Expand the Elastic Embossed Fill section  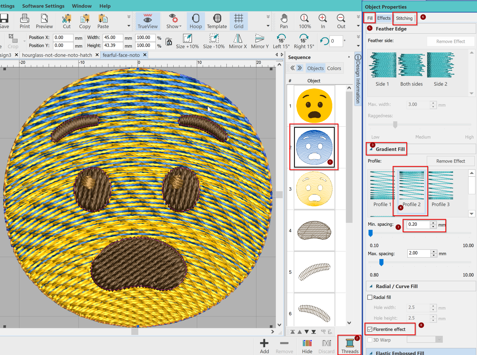pyautogui.click(x=371, y=352)
